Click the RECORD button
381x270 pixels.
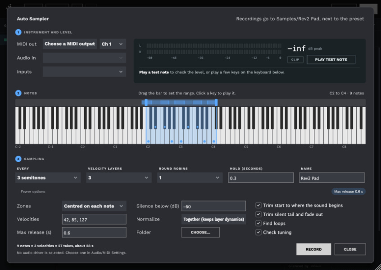tap(313, 249)
